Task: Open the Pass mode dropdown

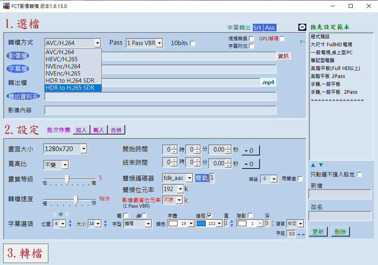Action: (159, 43)
